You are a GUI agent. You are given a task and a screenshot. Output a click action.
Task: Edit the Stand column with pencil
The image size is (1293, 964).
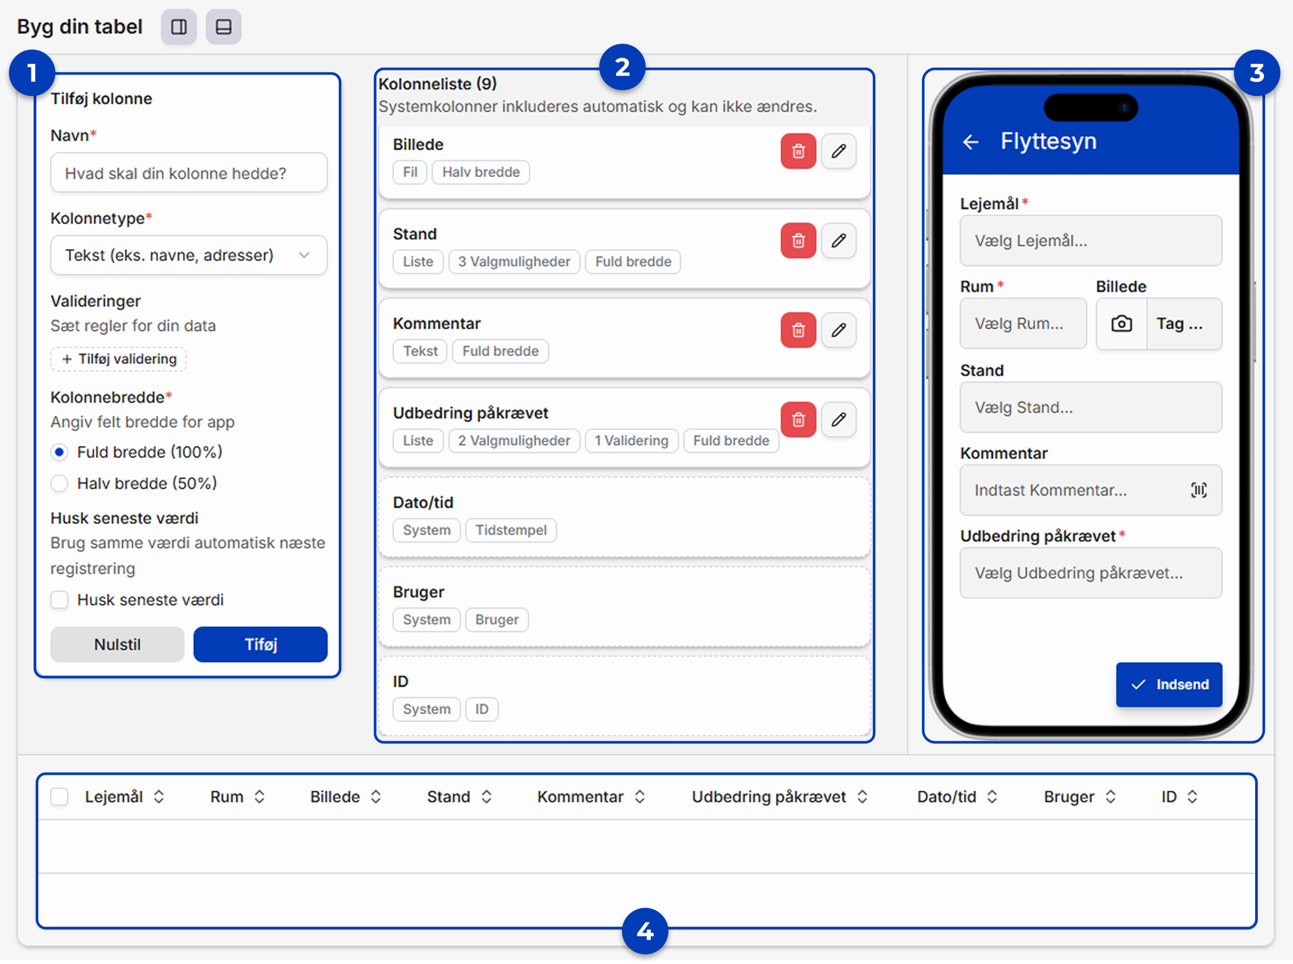tap(838, 241)
